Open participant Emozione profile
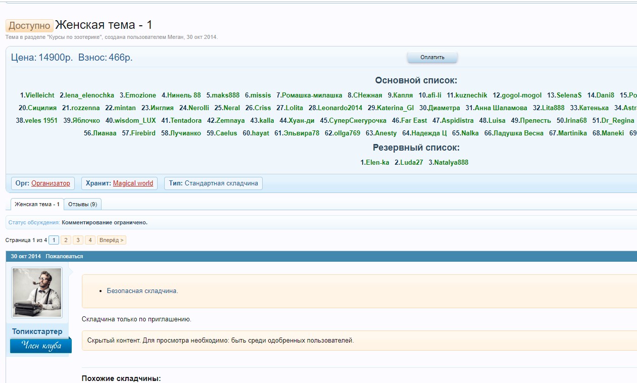The width and height of the screenshot is (637, 383). (x=141, y=95)
